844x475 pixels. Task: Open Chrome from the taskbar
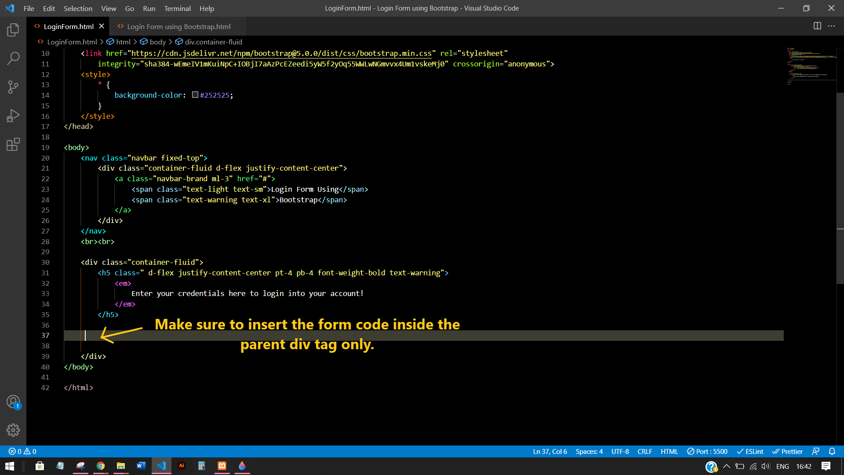(101, 466)
